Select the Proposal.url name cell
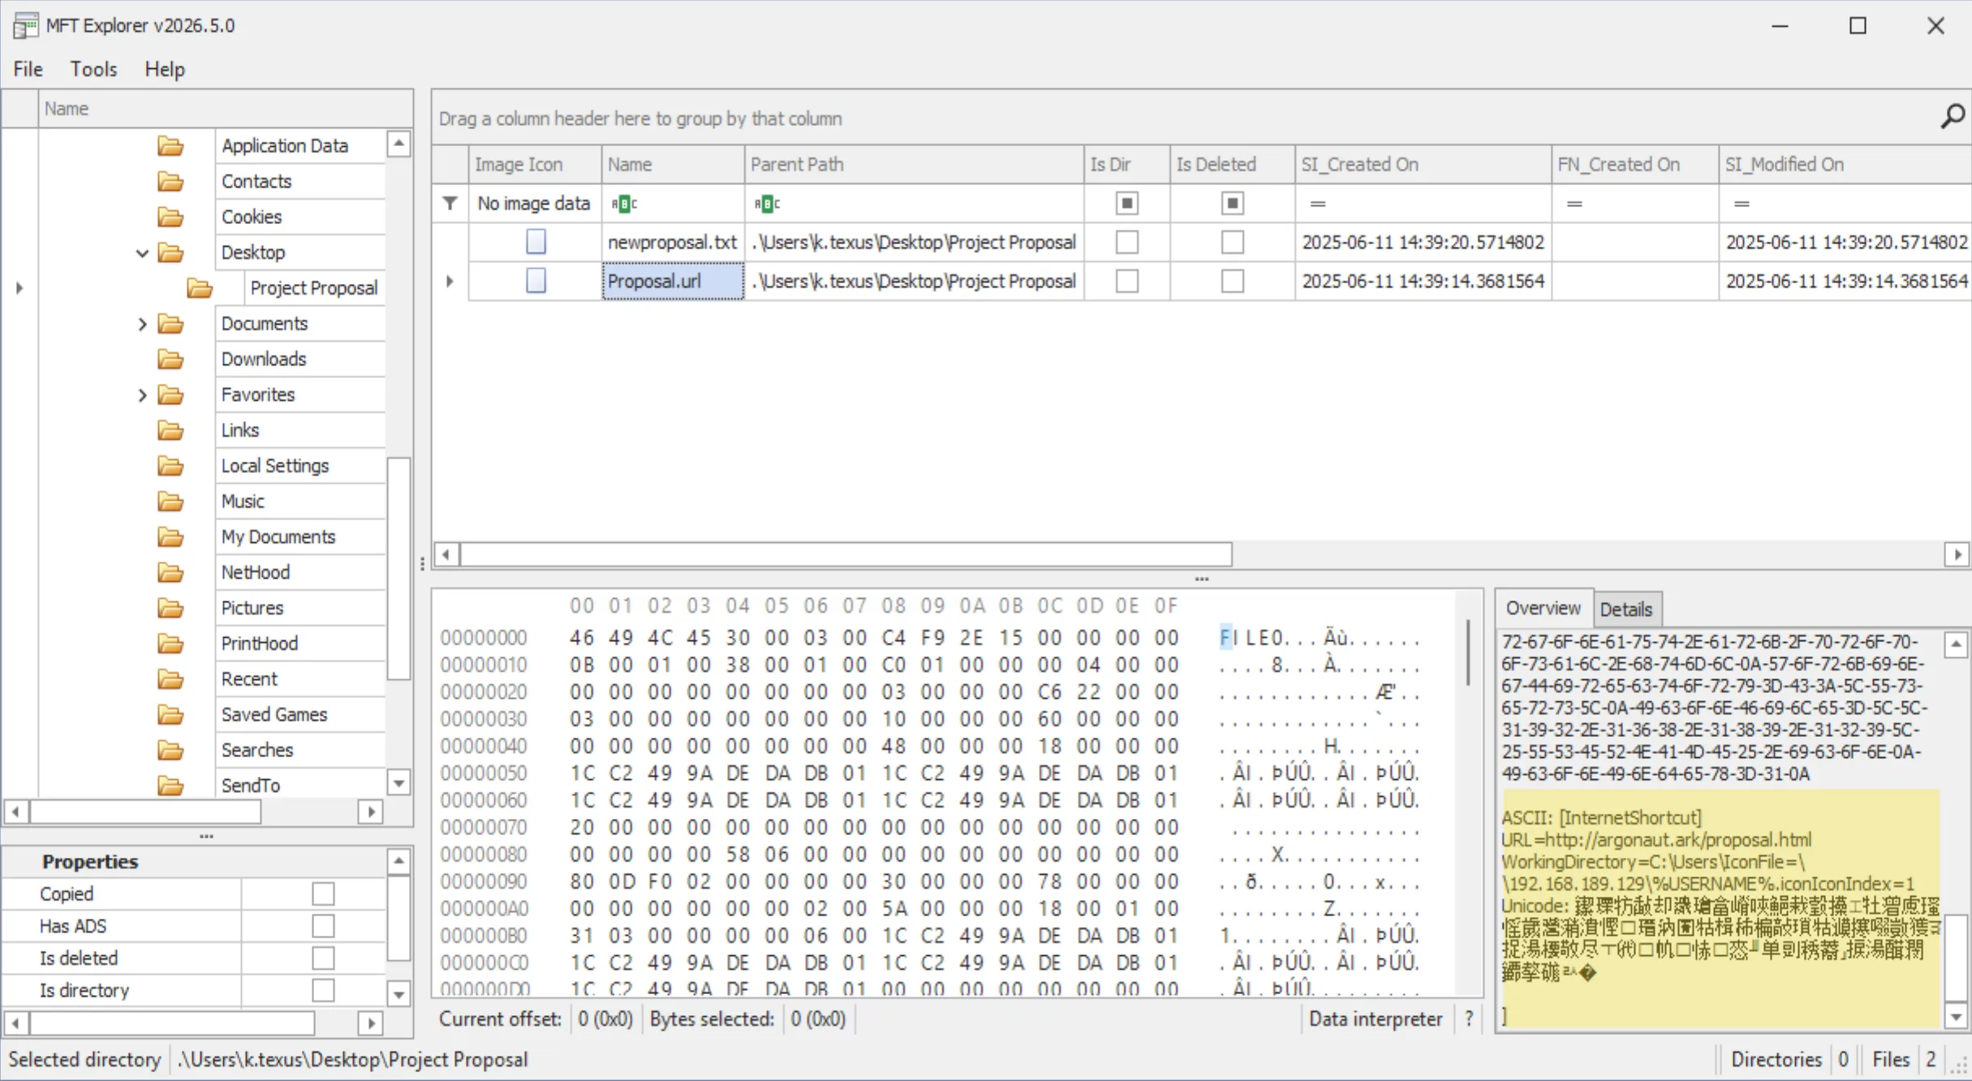Screen dimensions: 1972x1081 coord(673,281)
